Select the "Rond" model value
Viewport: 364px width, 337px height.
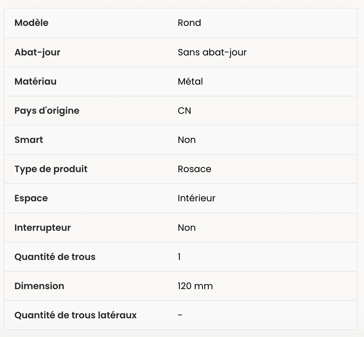189,23
